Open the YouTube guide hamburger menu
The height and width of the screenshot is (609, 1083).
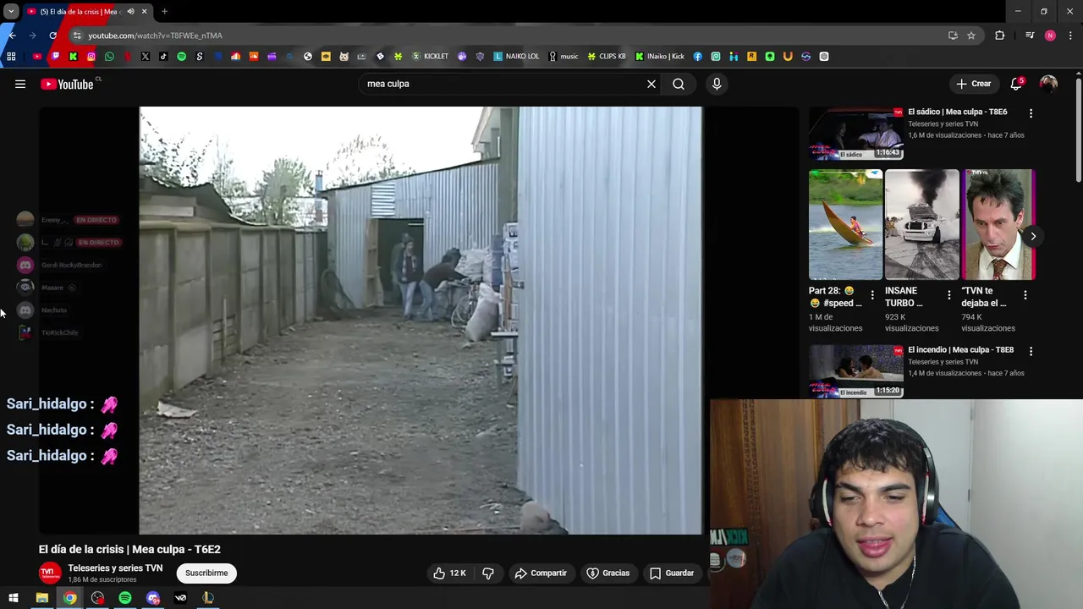[20, 84]
